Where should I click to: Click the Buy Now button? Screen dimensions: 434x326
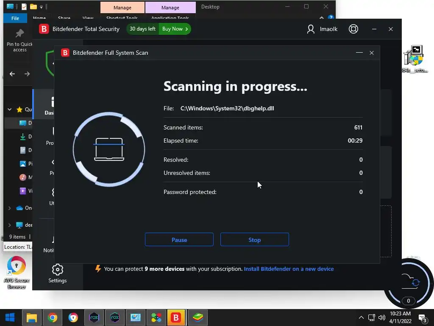175,29
